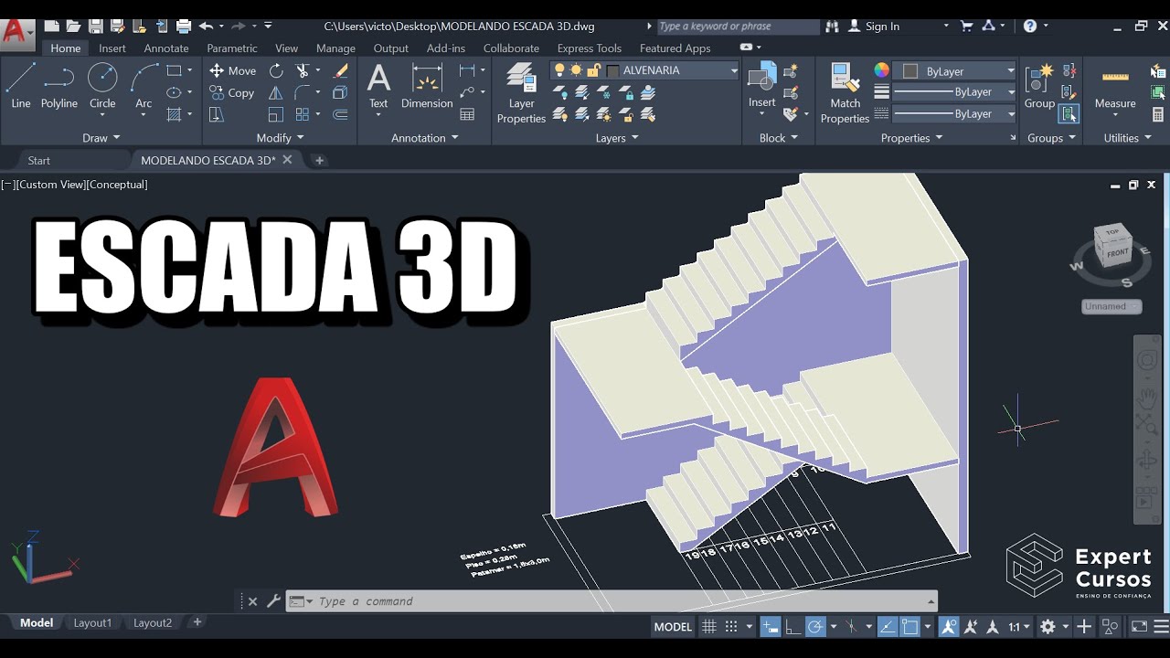1170x658 pixels.
Task: Insert a Table via table icon
Action: point(467,115)
